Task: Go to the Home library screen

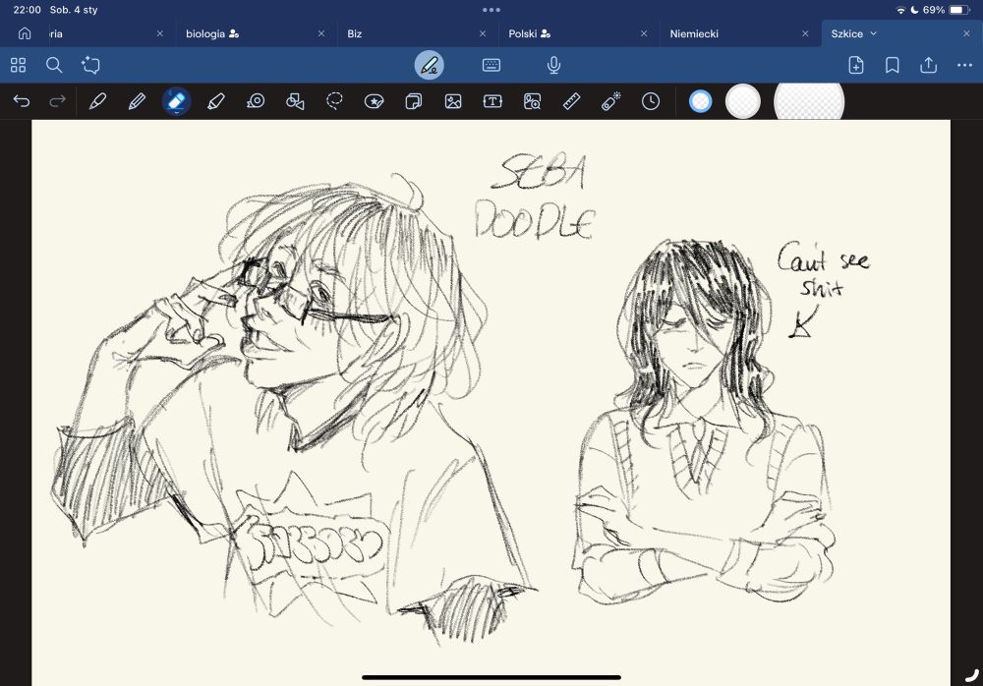Action: (25, 33)
